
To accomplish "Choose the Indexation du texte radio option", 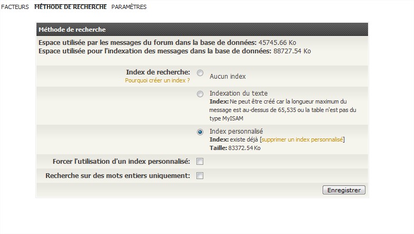I will (x=200, y=94).
